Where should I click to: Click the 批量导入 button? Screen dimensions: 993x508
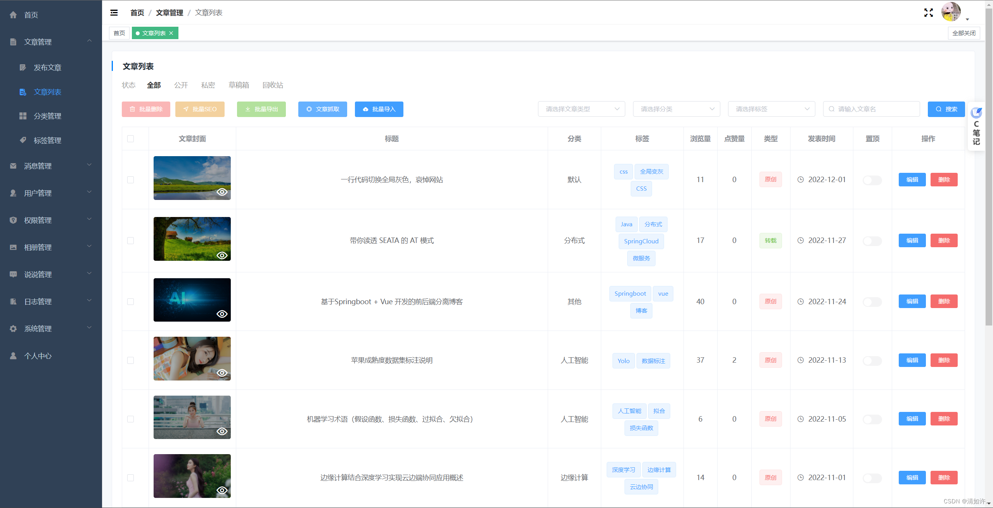tap(379, 109)
